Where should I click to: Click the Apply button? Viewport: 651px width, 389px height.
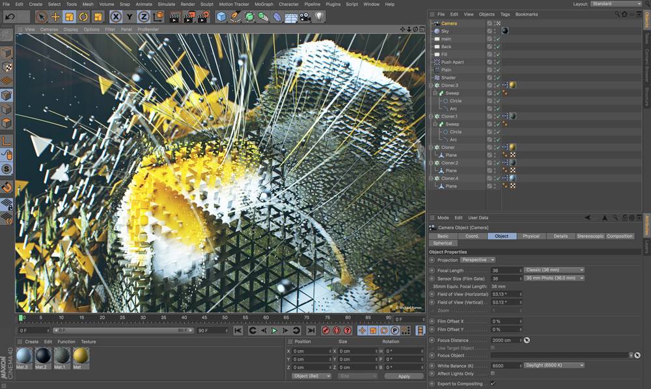(404, 376)
